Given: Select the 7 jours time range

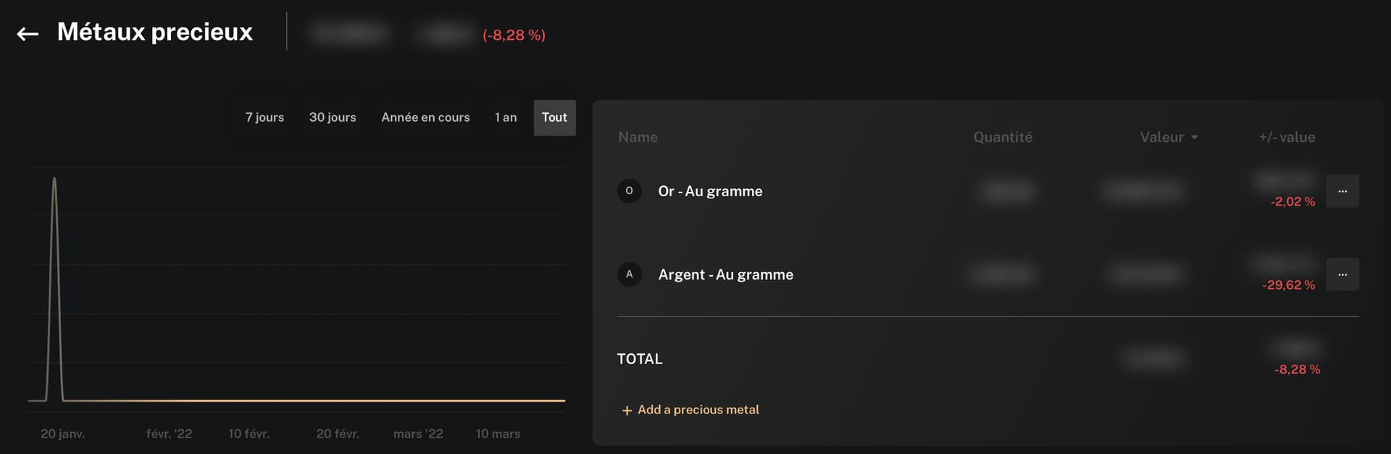Looking at the screenshot, I should coord(264,117).
